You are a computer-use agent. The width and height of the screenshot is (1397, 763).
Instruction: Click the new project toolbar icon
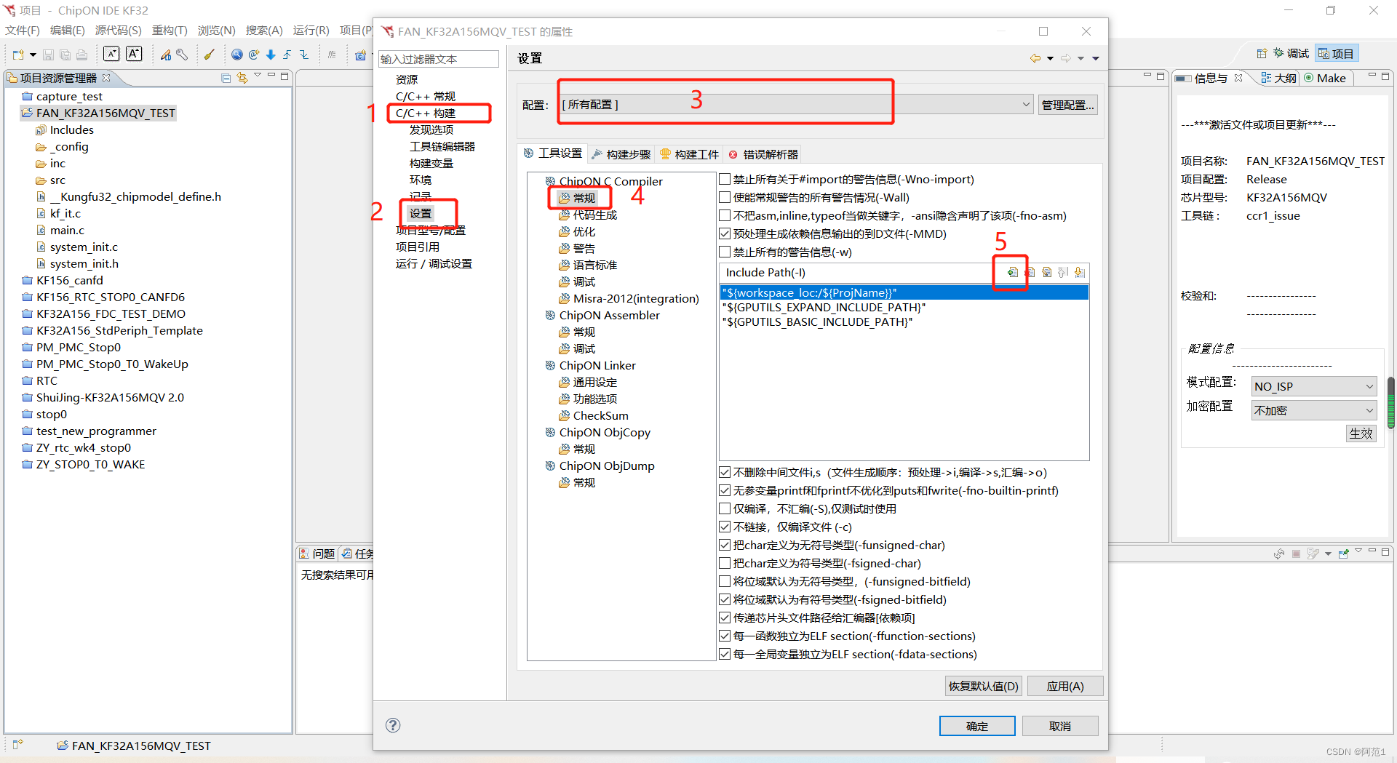pos(18,55)
